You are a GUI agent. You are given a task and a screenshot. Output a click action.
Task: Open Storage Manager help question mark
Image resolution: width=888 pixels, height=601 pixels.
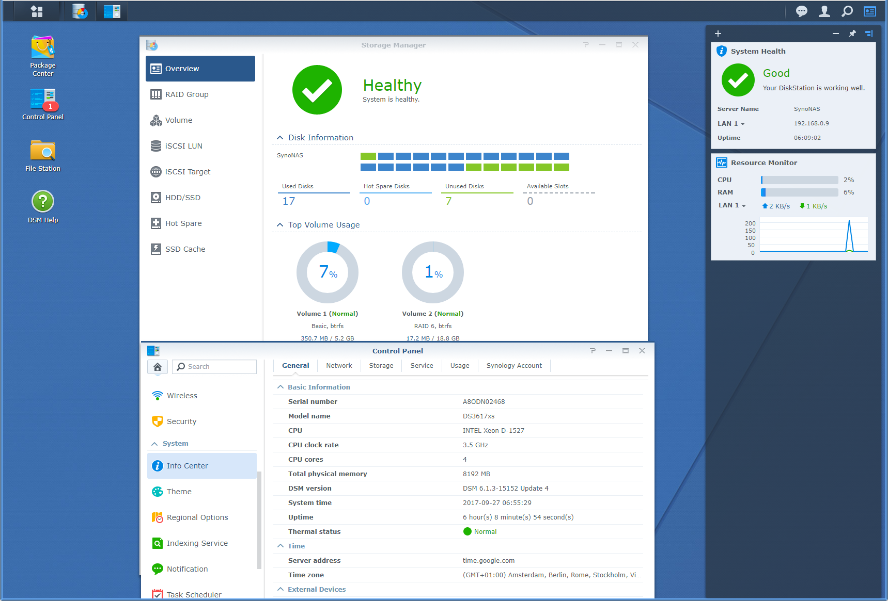pyautogui.click(x=586, y=45)
